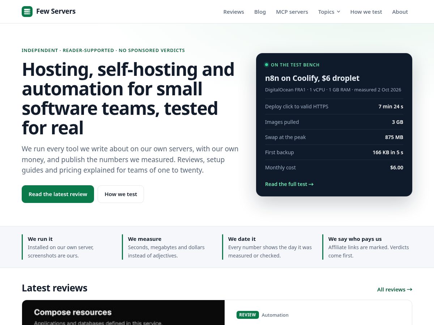Image resolution: width=434 pixels, height=325 pixels.
Task: Click the We measure heading
Action: pos(145,239)
